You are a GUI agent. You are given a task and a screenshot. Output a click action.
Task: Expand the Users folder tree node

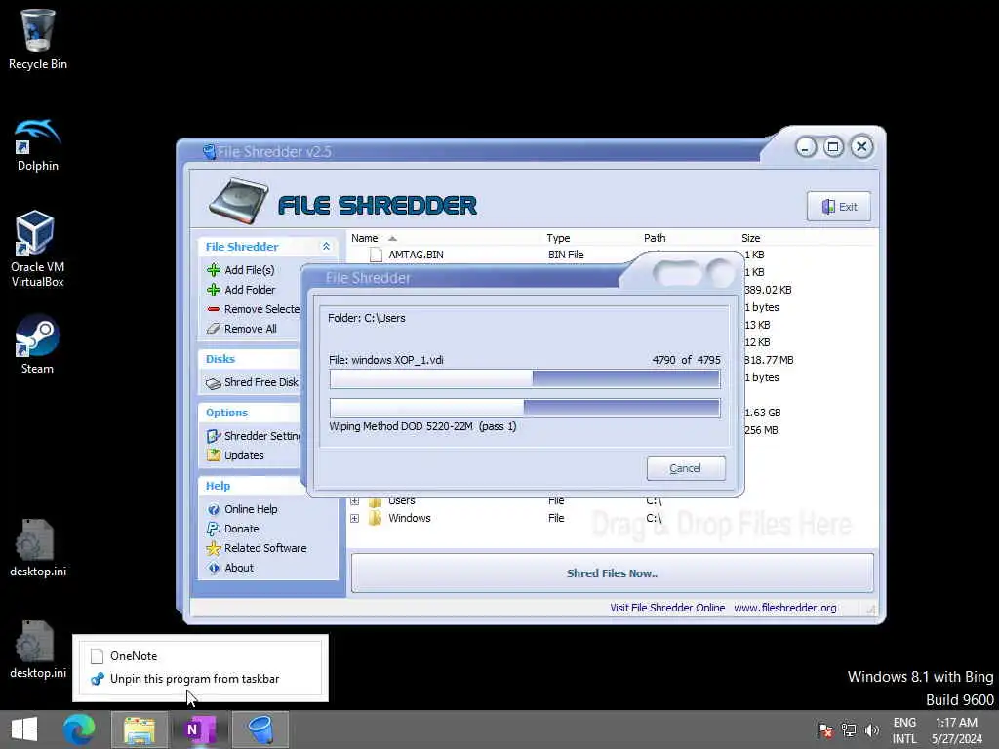coord(355,501)
